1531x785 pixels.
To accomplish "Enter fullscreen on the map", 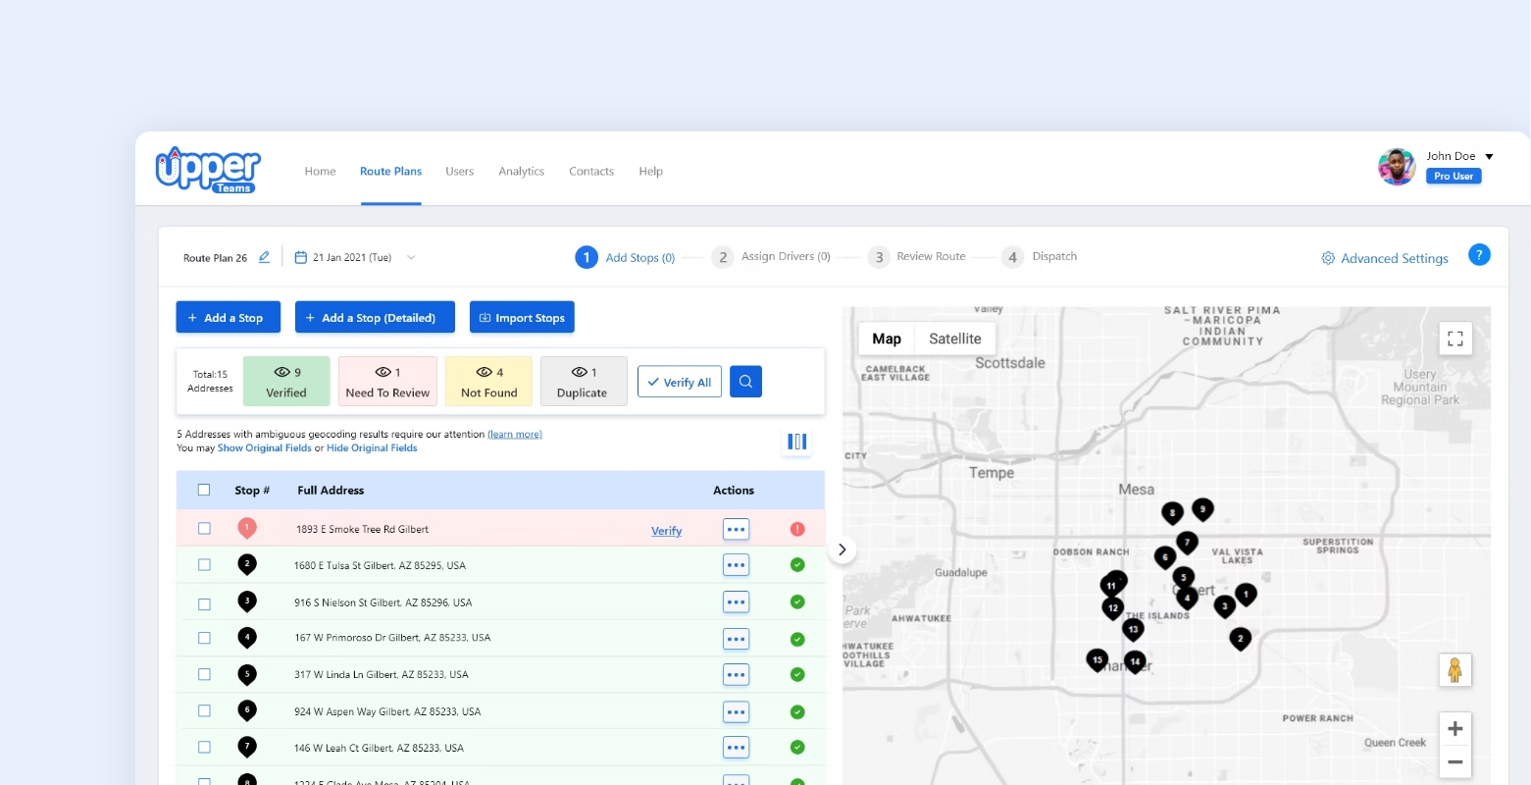I will click(x=1455, y=338).
